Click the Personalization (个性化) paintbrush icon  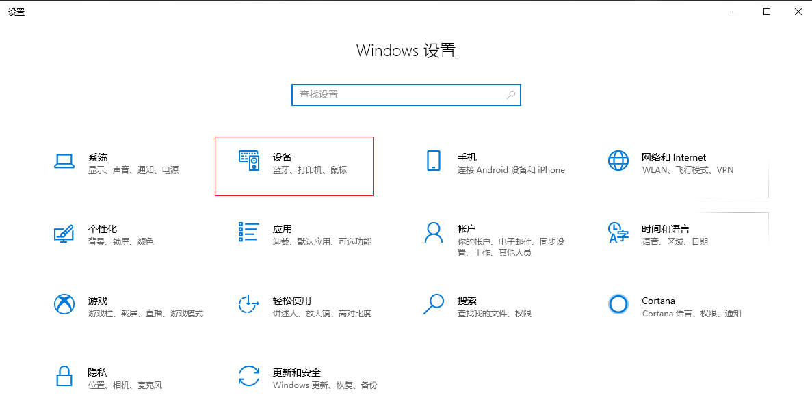coord(64,233)
